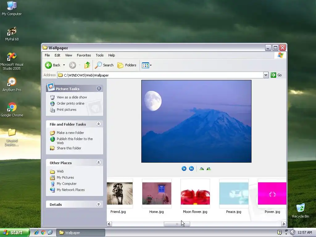
Task: Select the AnyBurn Pro desktop icon
Action: click(12, 85)
